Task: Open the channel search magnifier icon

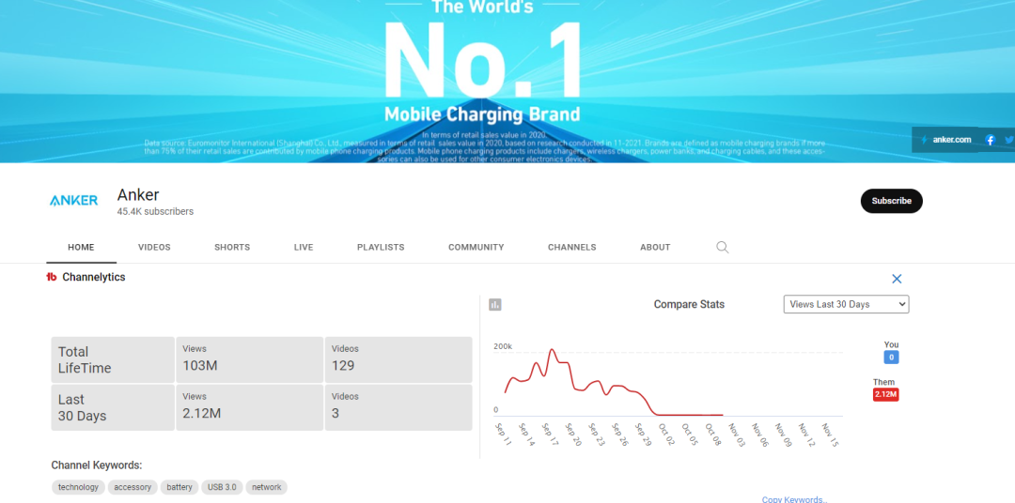Action: 723,247
